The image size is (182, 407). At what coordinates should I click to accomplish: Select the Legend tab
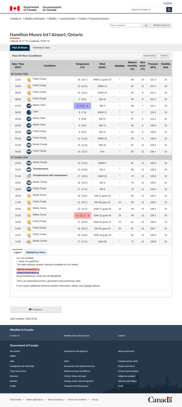[x=17, y=252]
